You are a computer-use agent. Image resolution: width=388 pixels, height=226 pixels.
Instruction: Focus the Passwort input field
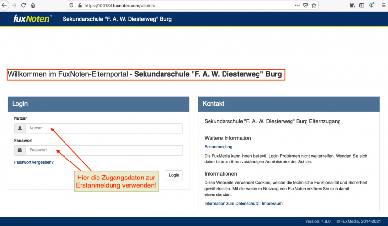pyautogui.click(x=104, y=150)
